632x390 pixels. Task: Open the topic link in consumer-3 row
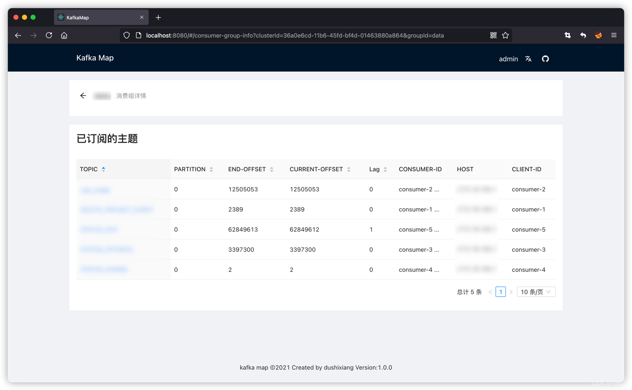[x=107, y=250]
